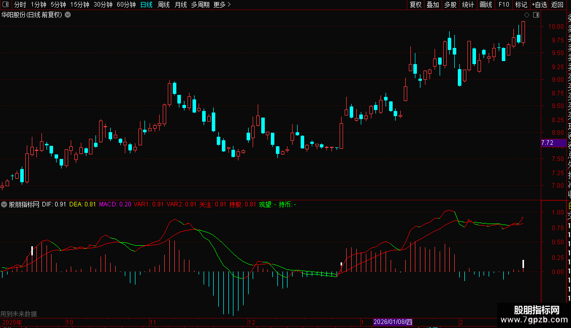This screenshot has width=571, height=328.
Task: Click the 返回 back button
Action: [x=557, y=5]
